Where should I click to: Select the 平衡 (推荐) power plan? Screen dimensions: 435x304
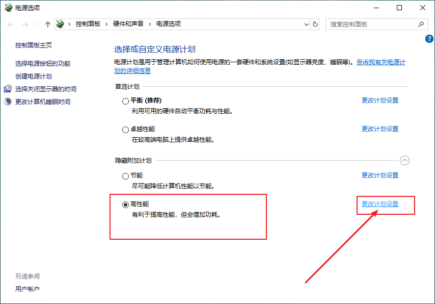click(x=125, y=100)
